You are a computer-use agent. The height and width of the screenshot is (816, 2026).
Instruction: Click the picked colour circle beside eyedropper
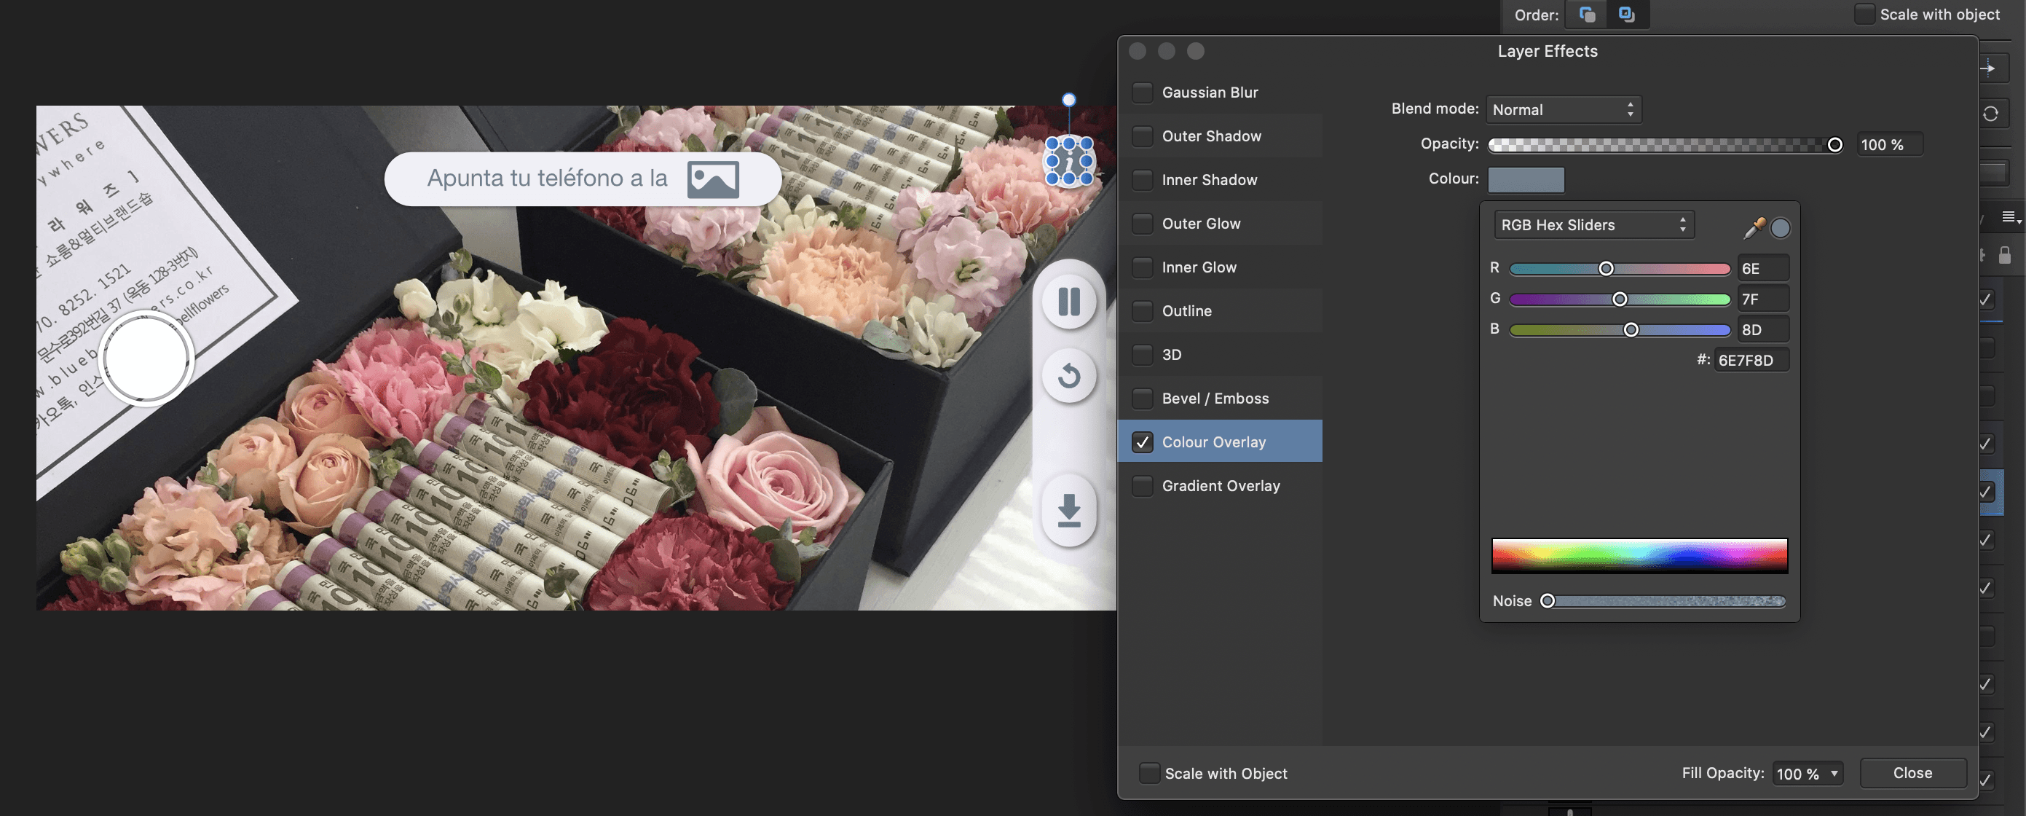pyautogui.click(x=1780, y=228)
